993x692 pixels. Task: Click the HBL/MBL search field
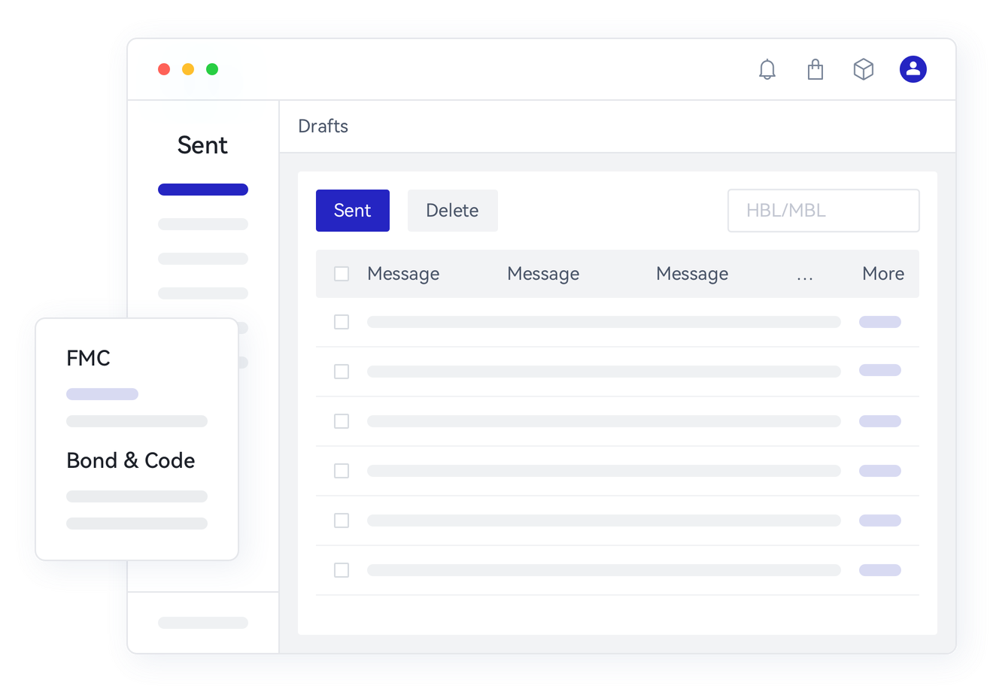point(823,211)
